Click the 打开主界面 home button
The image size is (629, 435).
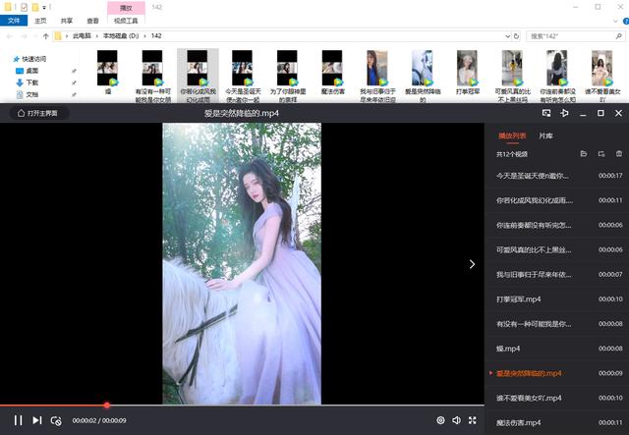37,114
